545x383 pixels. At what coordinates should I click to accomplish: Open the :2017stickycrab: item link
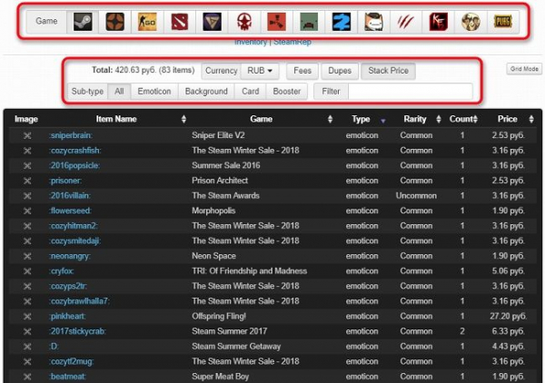pos(77,331)
